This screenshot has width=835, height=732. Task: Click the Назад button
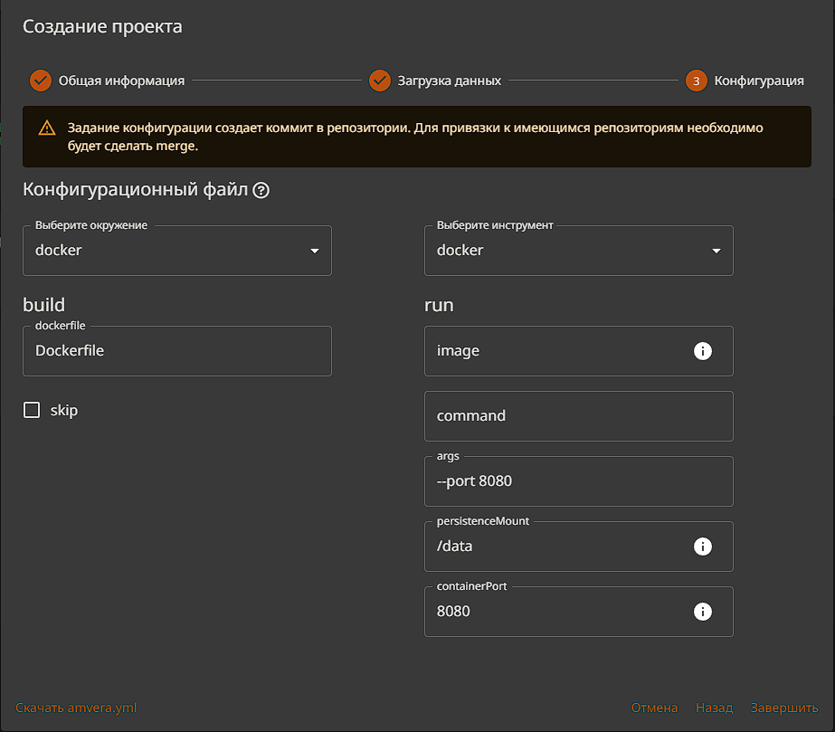pos(714,708)
